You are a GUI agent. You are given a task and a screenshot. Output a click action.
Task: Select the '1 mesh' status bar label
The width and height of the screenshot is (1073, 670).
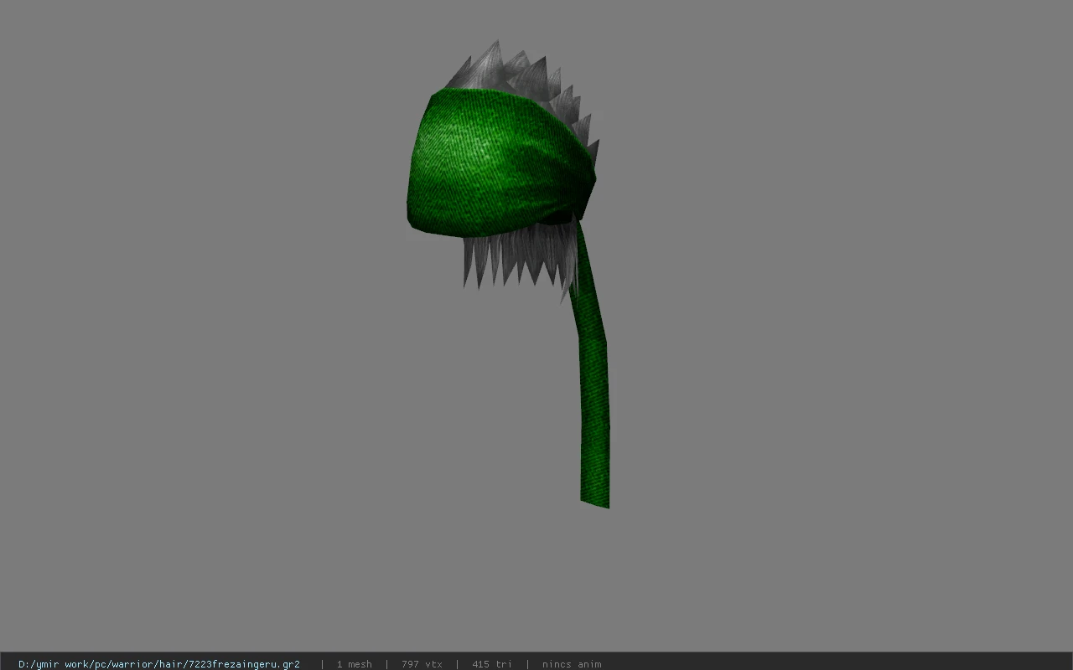tap(354, 664)
